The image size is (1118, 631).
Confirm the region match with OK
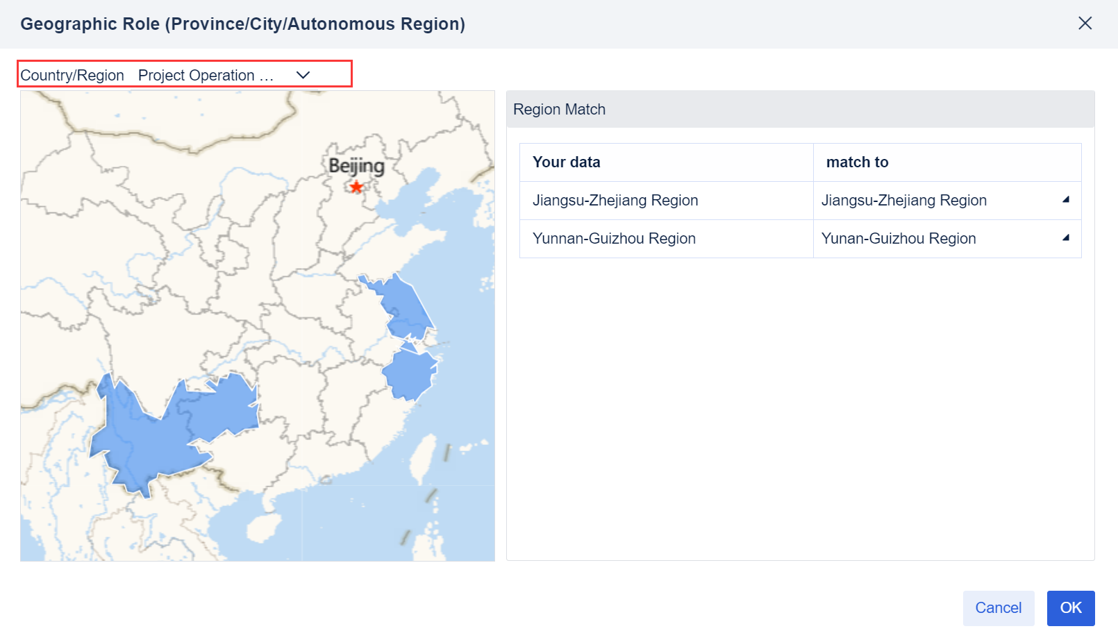coord(1070,607)
